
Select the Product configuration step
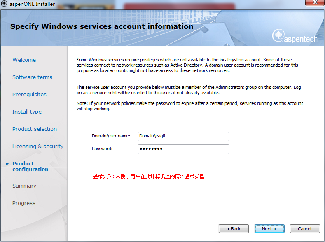[x=30, y=166]
